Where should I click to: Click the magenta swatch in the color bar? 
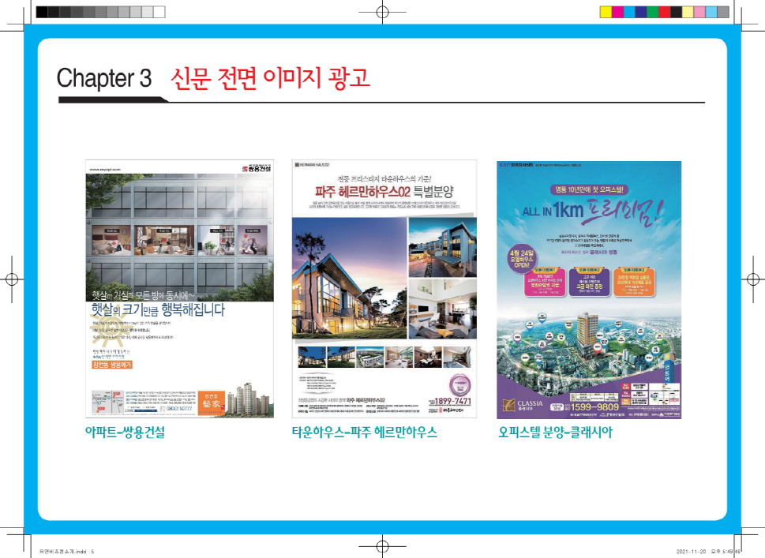(x=617, y=12)
